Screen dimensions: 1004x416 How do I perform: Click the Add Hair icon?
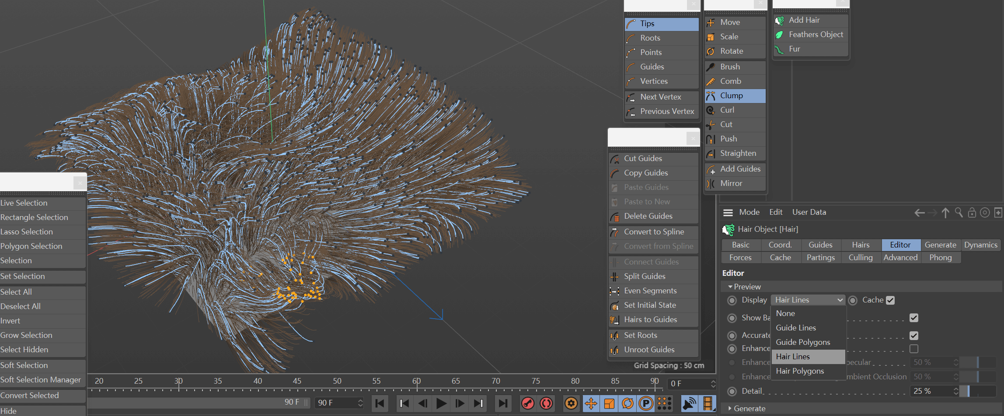pyautogui.click(x=779, y=21)
